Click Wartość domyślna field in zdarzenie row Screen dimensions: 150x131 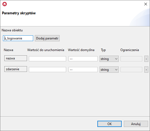click(x=83, y=69)
